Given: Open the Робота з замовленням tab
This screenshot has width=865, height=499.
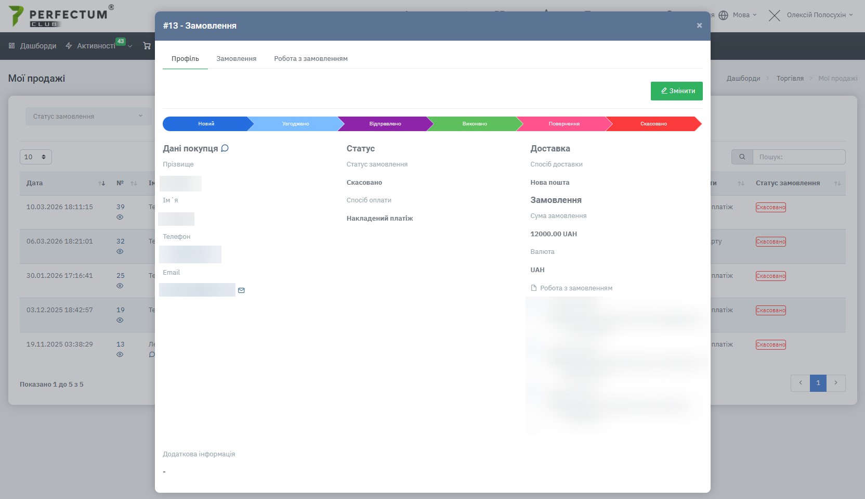Looking at the screenshot, I should point(310,59).
